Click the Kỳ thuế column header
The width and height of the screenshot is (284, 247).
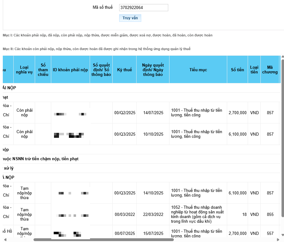(124, 70)
